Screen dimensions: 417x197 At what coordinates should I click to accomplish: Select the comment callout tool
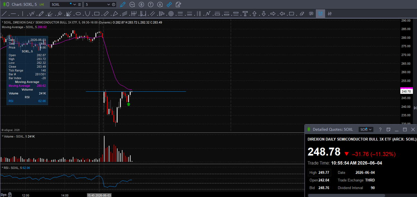(x=311, y=14)
